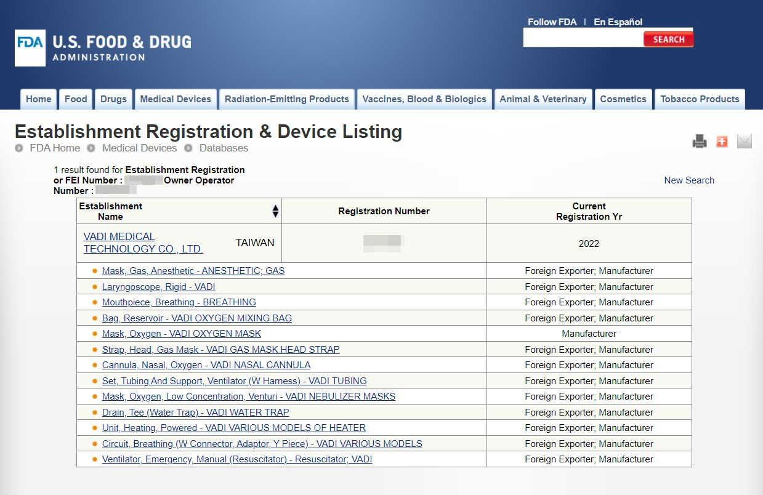Open Laryngoscope, Rigid - VADI listing

(x=158, y=287)
